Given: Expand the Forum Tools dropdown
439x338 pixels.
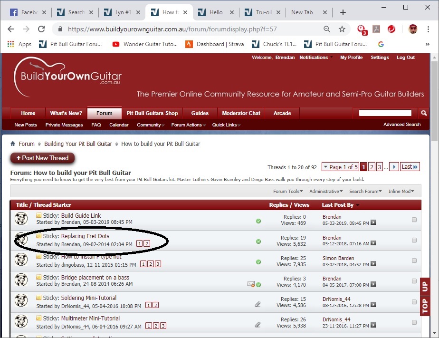Looking at the screenshot, I should pyautogui.click(x=288, y=192).
